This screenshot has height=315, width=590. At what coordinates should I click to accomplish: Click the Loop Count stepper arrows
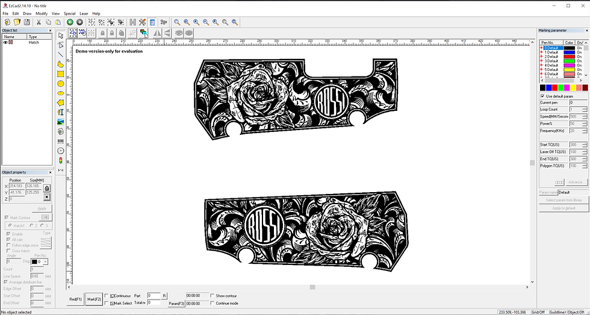pyautogui.click(x=585, y=110)
